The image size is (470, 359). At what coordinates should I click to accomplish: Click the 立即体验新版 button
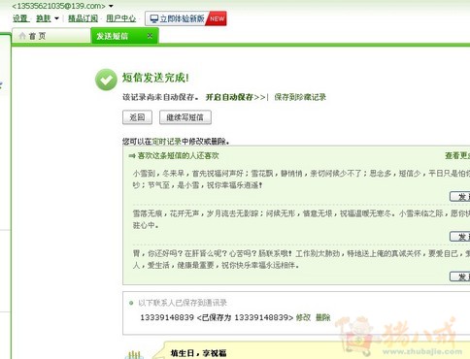185,18
